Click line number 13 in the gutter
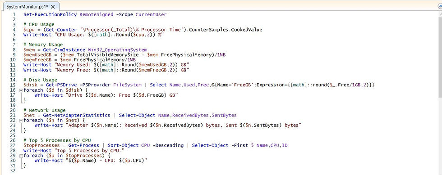This screenshot has width=442, height=175. (13, 75)
